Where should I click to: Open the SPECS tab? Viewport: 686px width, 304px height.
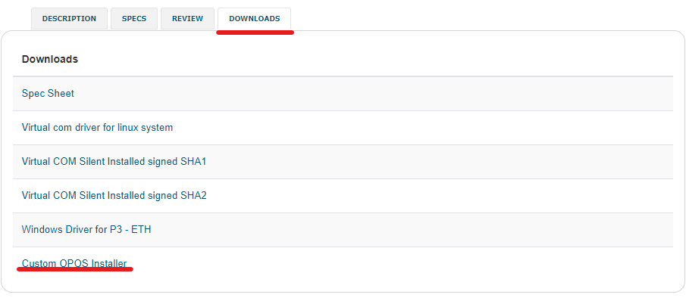pyautogui.click(x=134, y=19)
